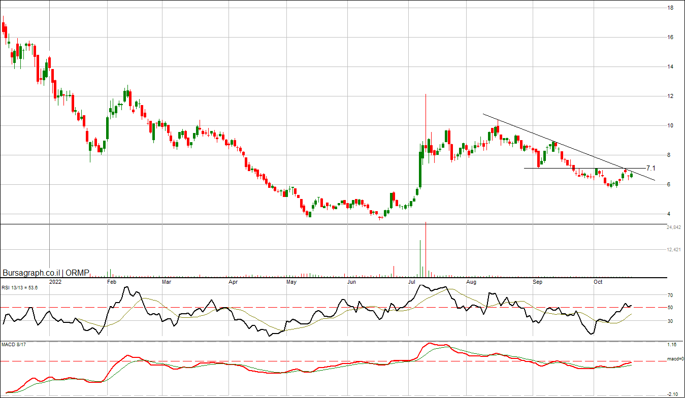Screen dimensions: 685x398
Task: Click the Oct month marker on time axis
Action: pyautogui.click(x=598, y=281)
